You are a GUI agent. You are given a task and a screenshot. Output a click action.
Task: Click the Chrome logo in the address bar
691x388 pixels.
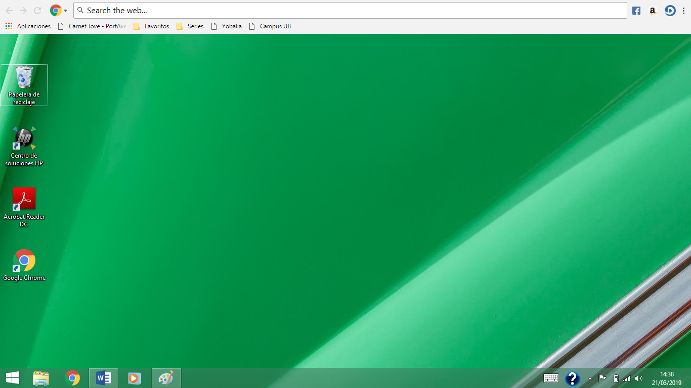click(x=56, y=11)
